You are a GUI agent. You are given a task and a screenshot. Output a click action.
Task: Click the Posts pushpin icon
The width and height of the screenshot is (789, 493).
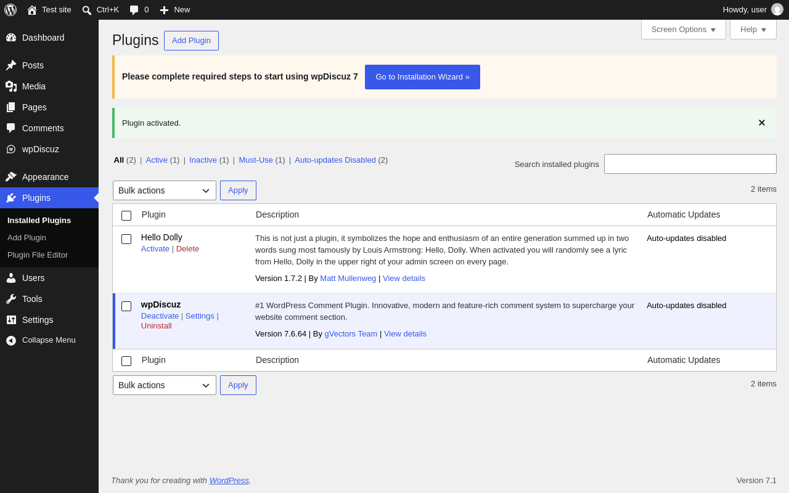point(11,65)
